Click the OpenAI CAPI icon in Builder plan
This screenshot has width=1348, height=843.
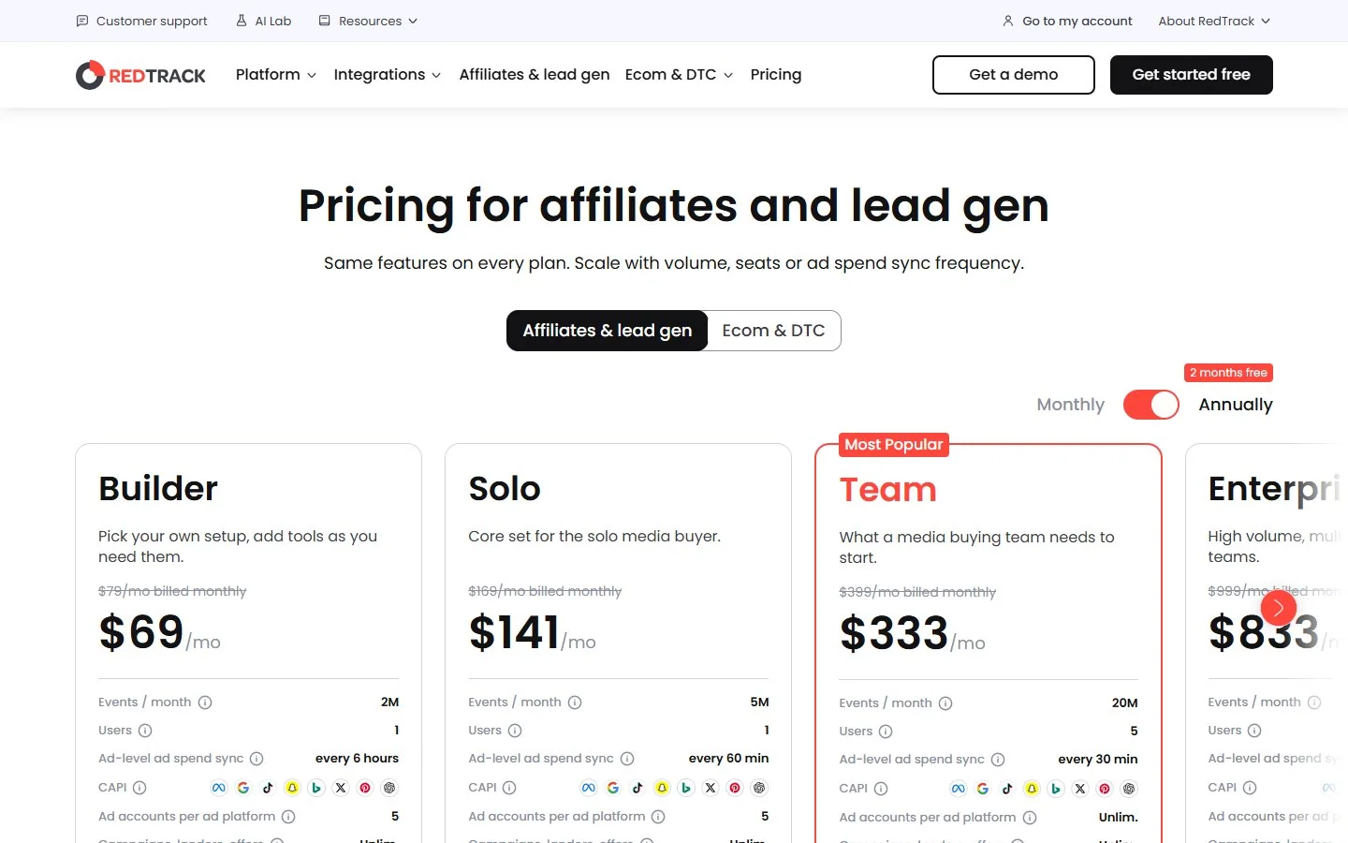389,788
